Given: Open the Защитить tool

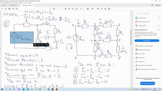Looking at the screenshot, I should coord(141,61).
